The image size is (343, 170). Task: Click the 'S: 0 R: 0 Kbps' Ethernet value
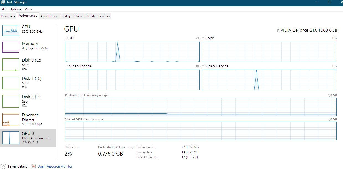click(x=32, y=124)
